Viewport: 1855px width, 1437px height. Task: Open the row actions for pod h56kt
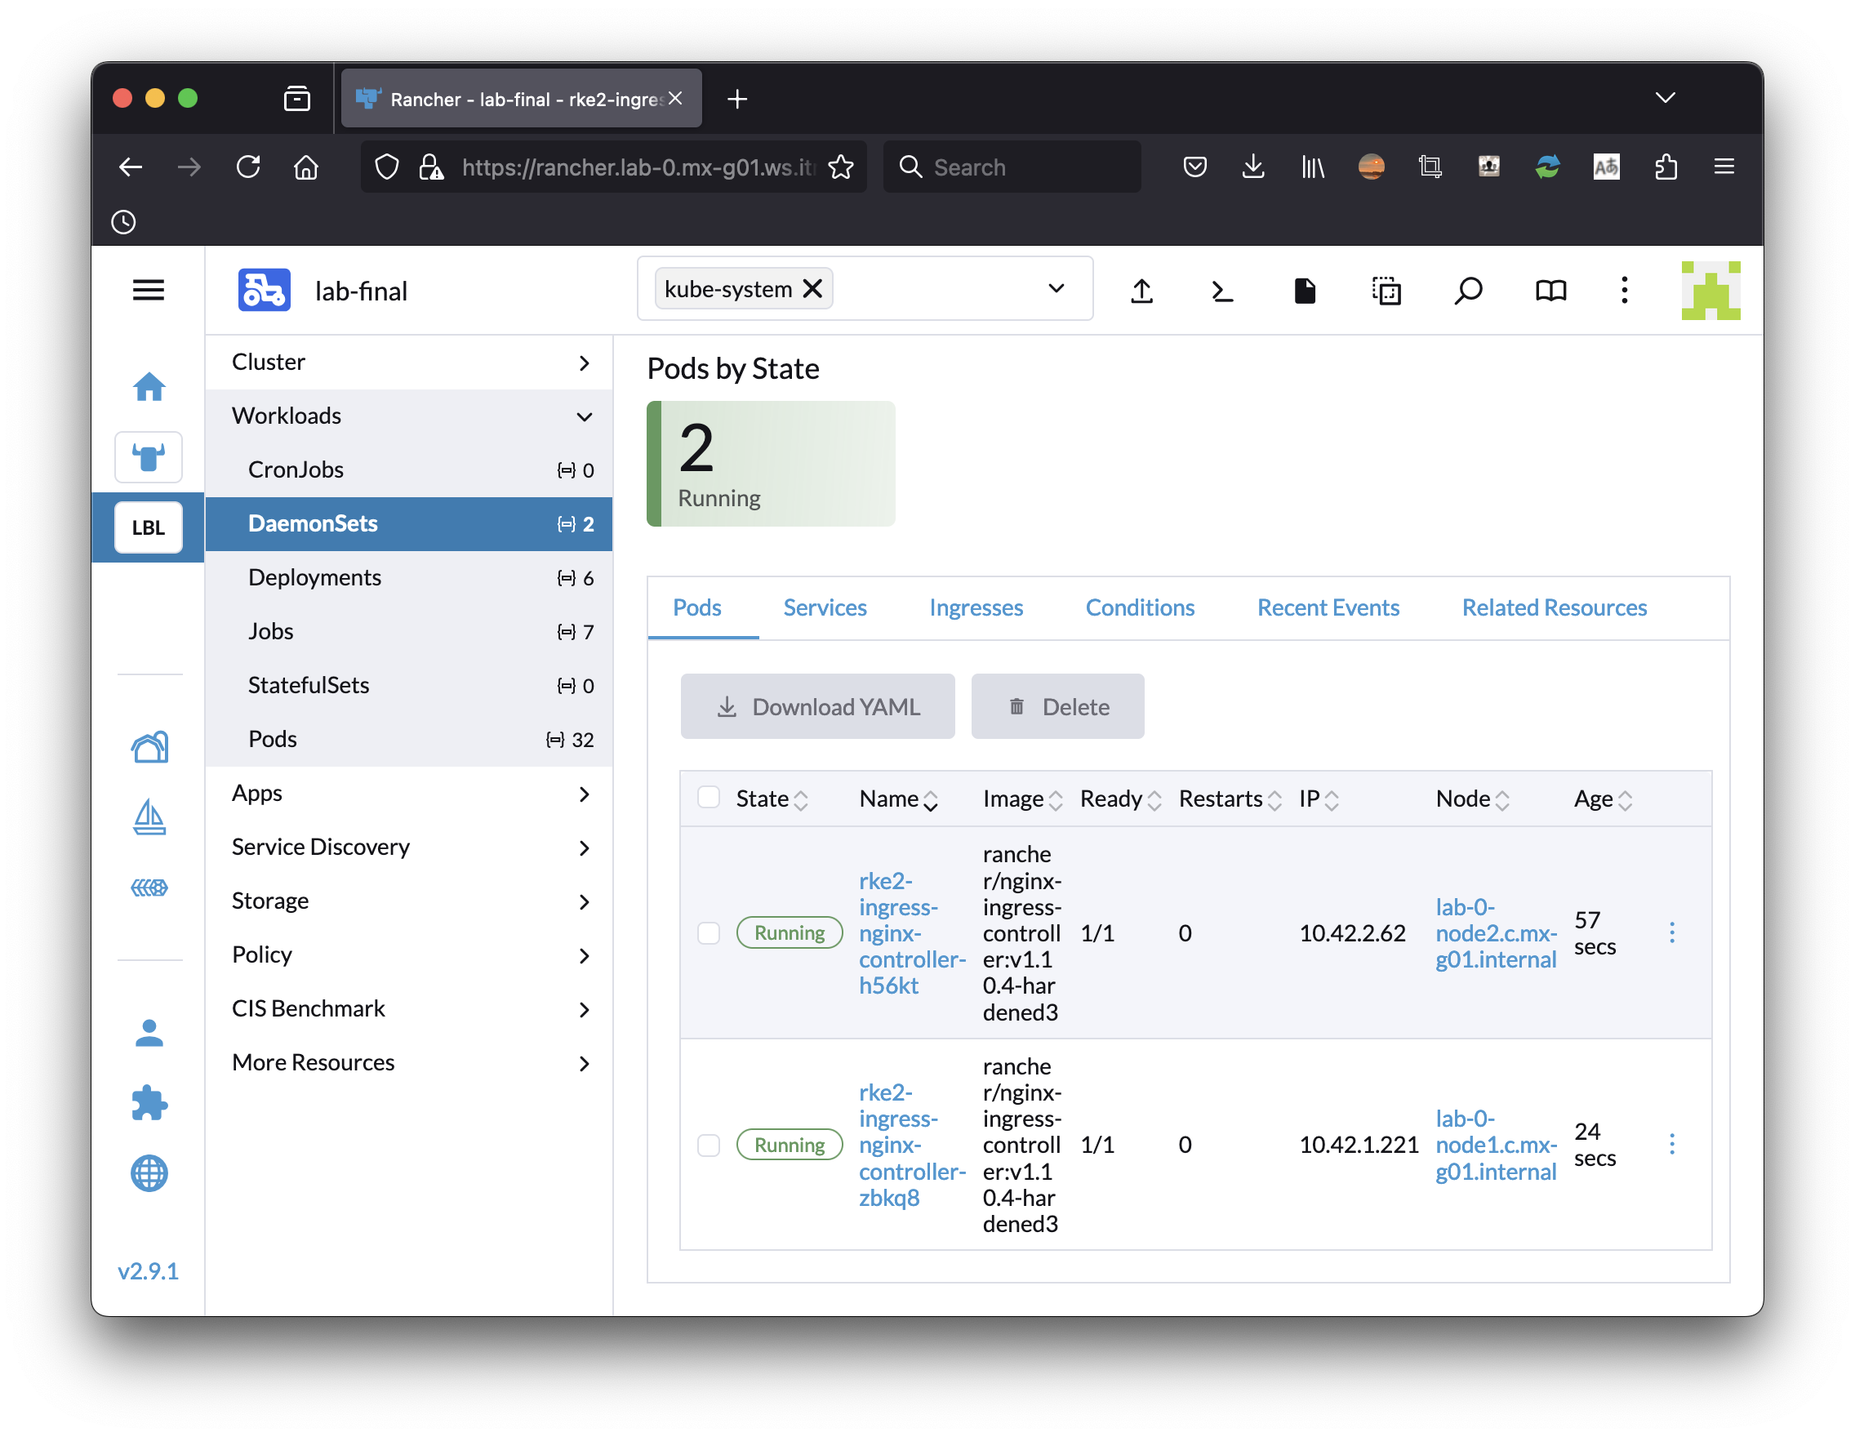click(x=1671, y=932)
